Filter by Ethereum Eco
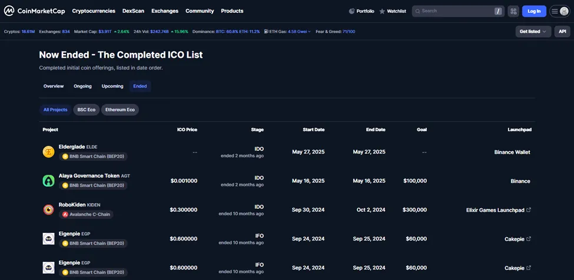Image resolution: width=574 pixels, height=280 pixels. (x=120, y=109)
